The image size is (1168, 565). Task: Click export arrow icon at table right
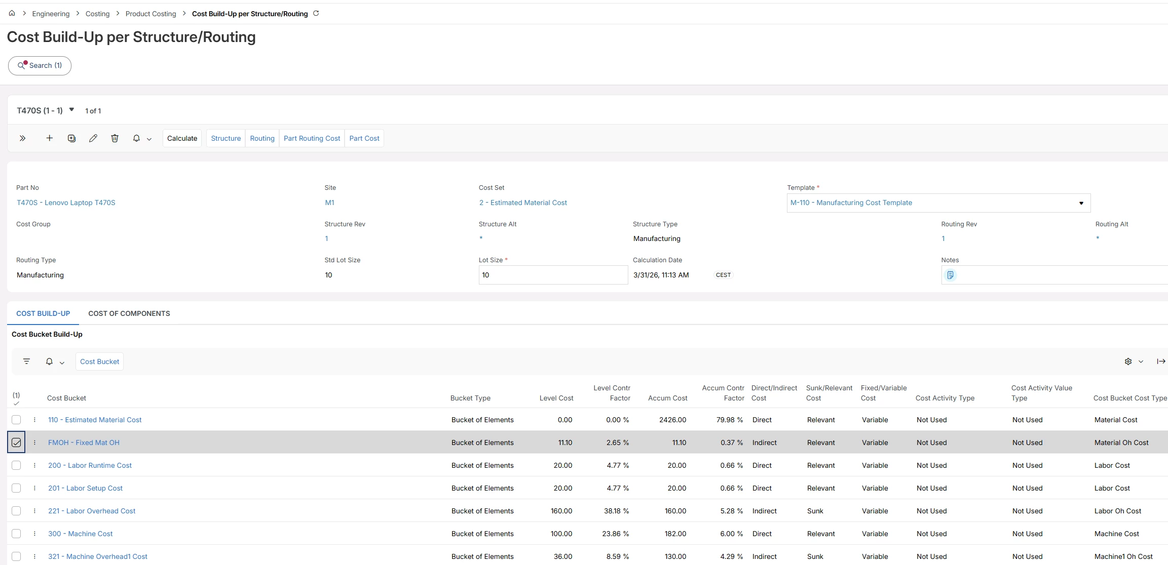click(1161, 361)
